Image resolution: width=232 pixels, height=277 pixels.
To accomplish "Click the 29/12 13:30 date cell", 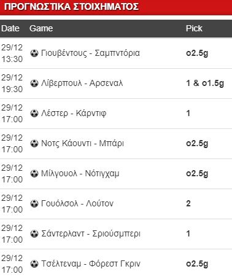I will (x=12, y=53).
